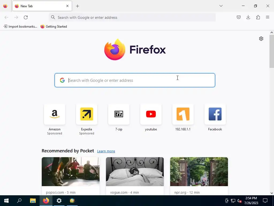Focus the address bar at top
Viewport: 274px width, 206px height.
[x=132, y=17]
